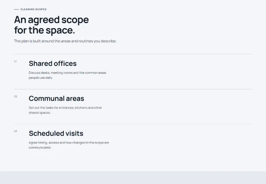Click the number 01 beside Shared offices

click(15, 62)
